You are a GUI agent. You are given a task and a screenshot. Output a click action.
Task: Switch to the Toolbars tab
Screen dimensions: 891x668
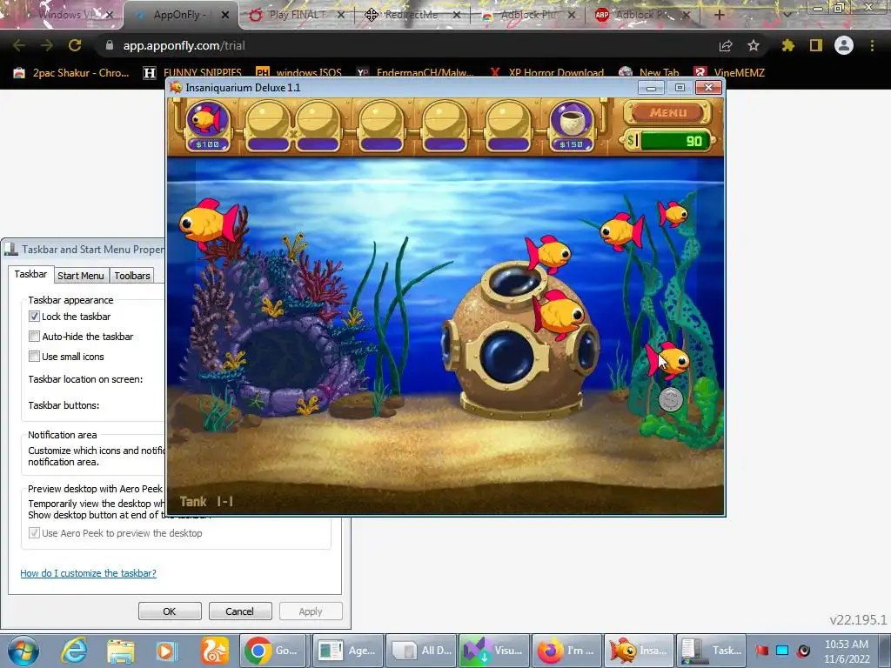[132, 276]
